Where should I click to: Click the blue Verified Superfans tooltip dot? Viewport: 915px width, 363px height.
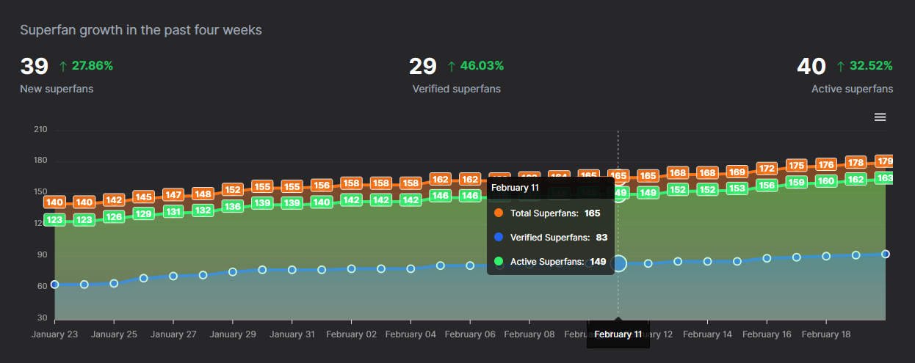499,237
